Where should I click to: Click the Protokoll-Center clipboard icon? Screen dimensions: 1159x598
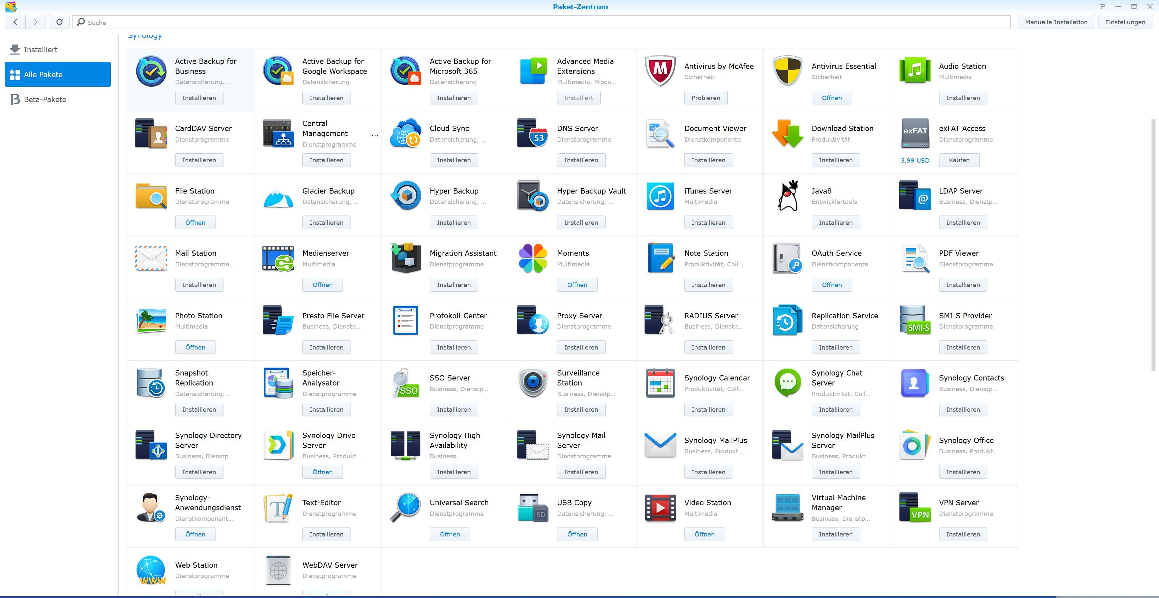click(405, 321)
